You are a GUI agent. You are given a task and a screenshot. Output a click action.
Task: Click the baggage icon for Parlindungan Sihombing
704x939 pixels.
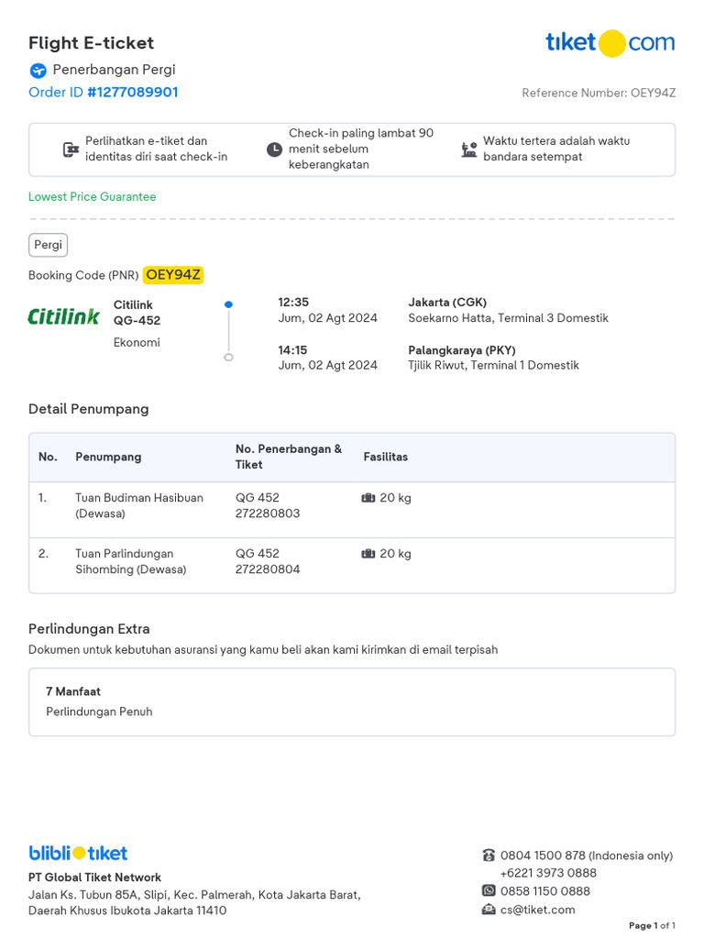[x=368, y=554]
